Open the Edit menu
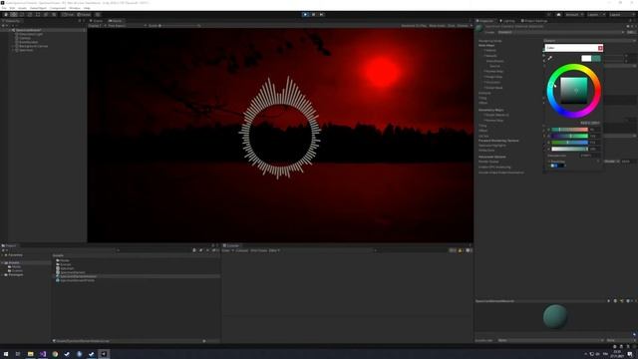This screenshot has width=638, height=359. pos(12,8)
